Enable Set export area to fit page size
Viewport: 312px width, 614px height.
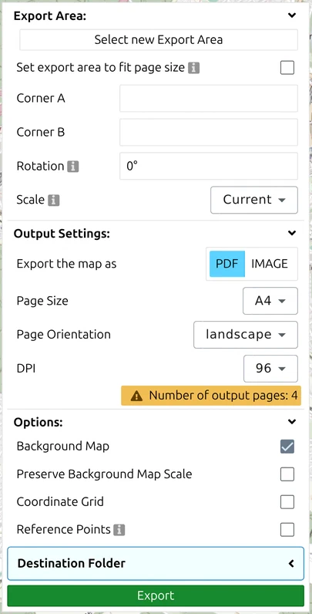click(287, 68)
